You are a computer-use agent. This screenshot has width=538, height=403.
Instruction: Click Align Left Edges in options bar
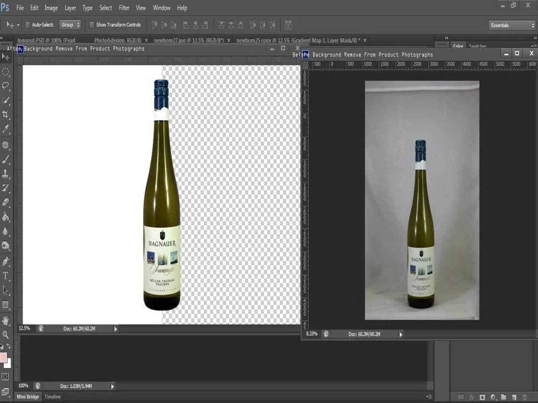click(x=186, y=25)
